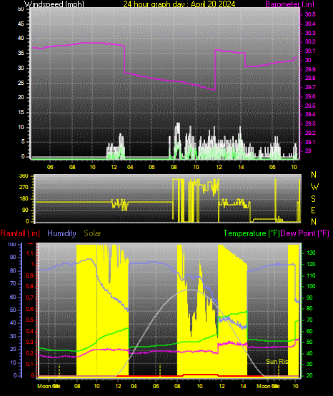Select the magenta Dew Point (°F) legend label
Image resolution: width=333 pixels, height=396 pixels.
click(x=304, y=233)
